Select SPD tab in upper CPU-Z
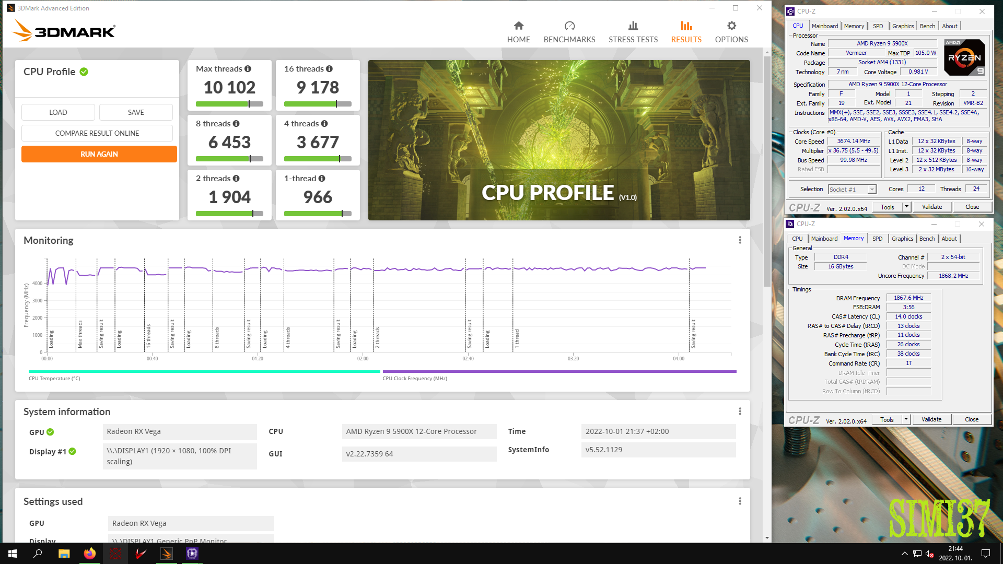 [878, 26]
